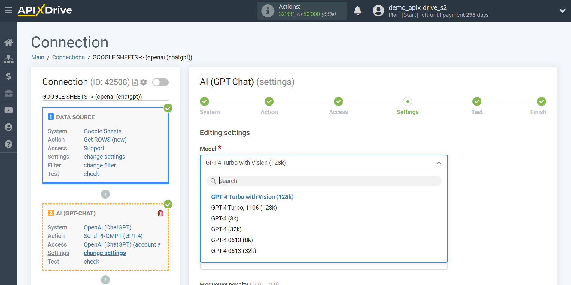Image resolution: width=571 pixels, height=285 pixels.
Task: Select GPT-4 Turbo, 1106 (128k)
Action: click(x=244, y=208)
